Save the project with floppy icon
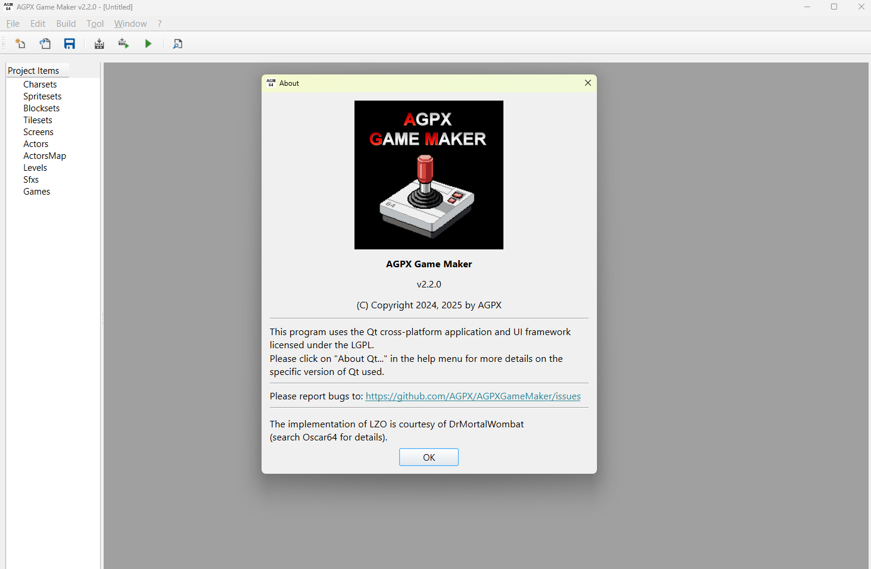 point(70,43)
